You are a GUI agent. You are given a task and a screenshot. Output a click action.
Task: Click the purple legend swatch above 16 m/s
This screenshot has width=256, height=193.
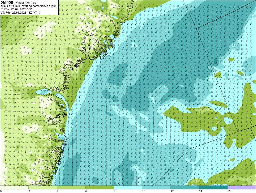[x=242, y=187]
